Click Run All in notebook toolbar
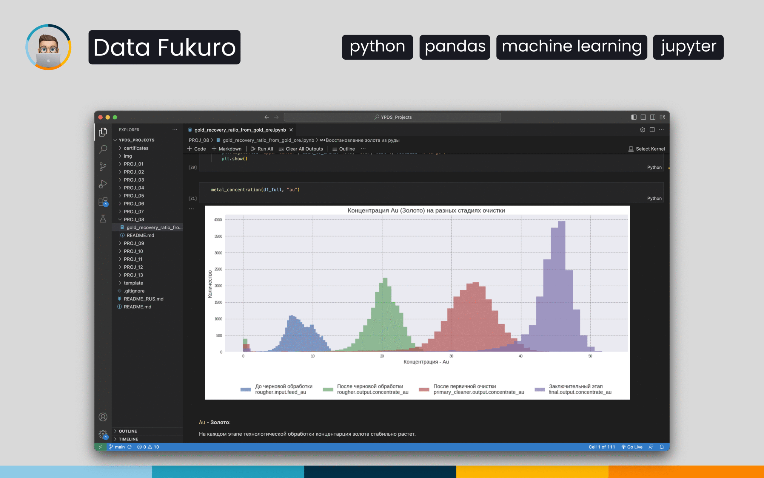 point(262,148)
